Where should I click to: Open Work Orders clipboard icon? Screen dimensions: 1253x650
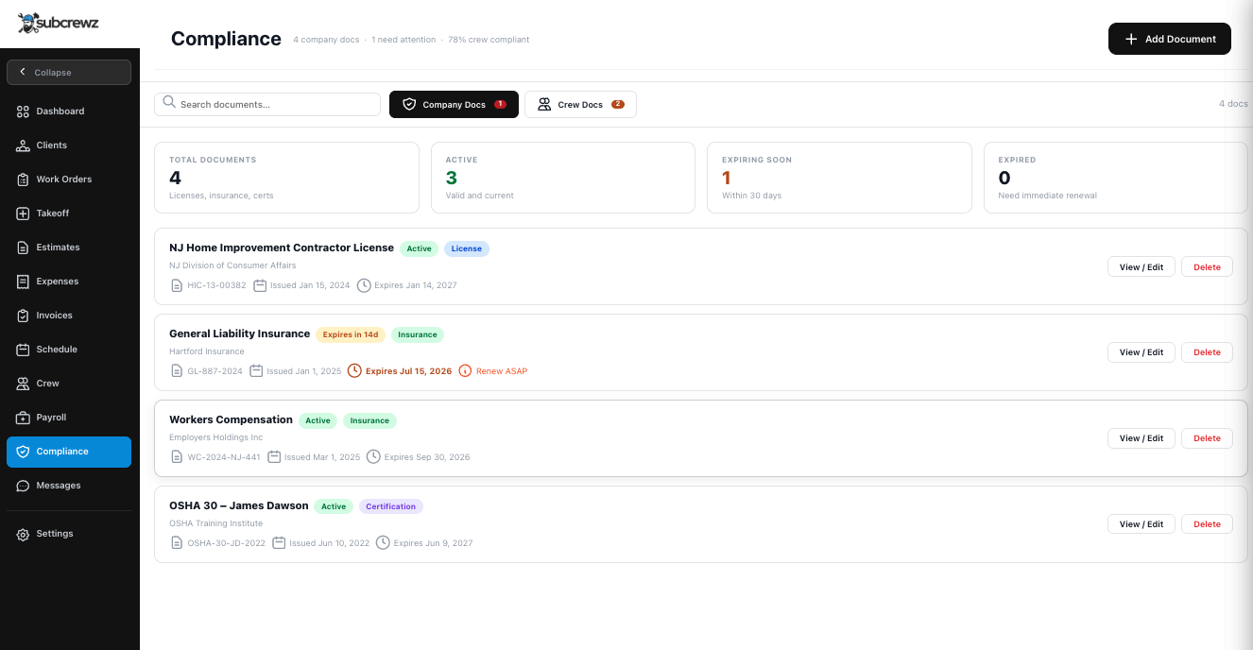23,180
